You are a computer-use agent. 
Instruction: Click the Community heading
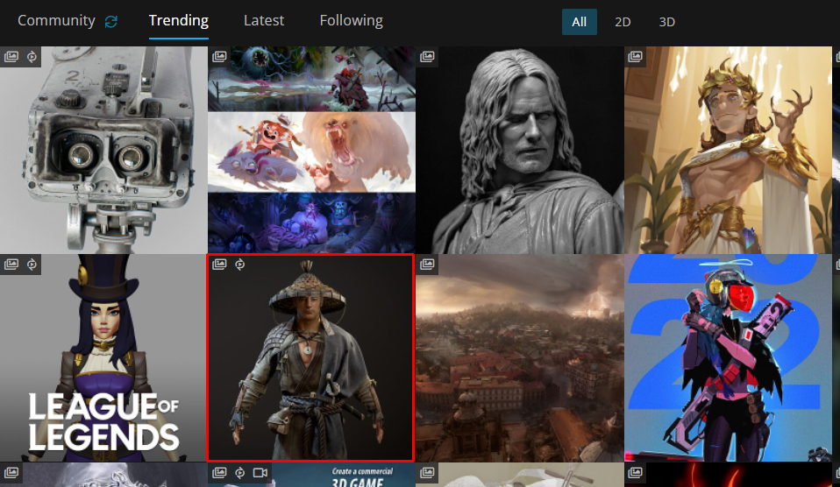(56, 21)
